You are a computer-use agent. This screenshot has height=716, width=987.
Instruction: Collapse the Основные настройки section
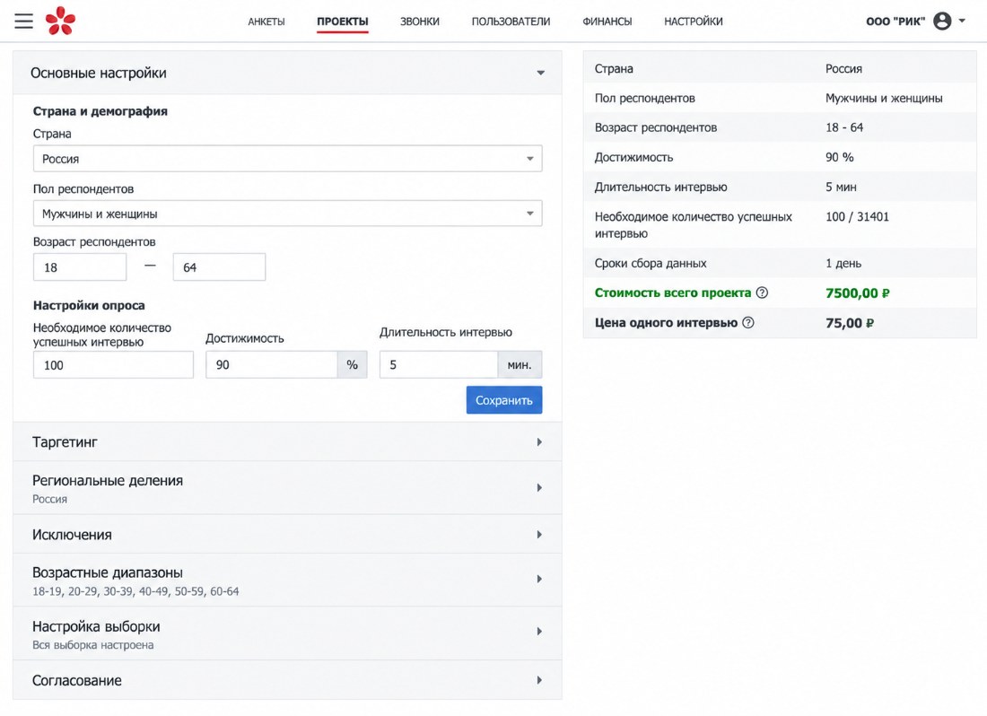click(288, 73)
